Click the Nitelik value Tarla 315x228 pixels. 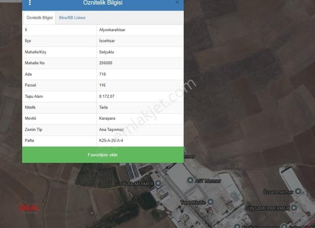tap(103, 107)
